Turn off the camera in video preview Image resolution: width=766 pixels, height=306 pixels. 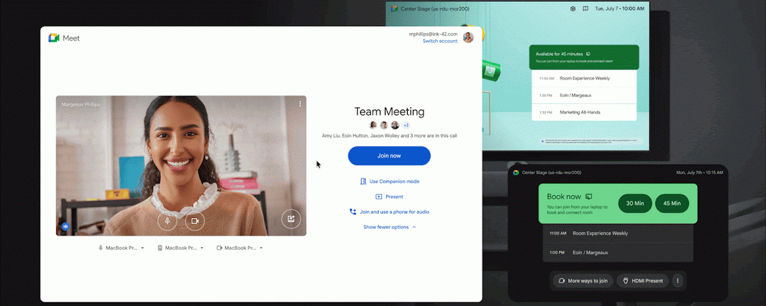tap(195, 221)
